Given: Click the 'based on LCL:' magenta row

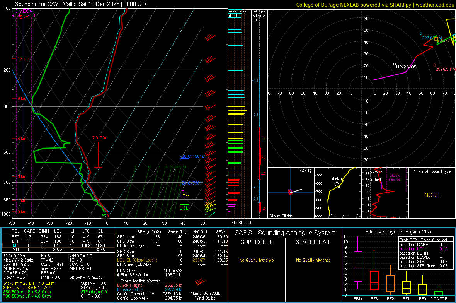Looking at the screenshot, I should point(424,249).
